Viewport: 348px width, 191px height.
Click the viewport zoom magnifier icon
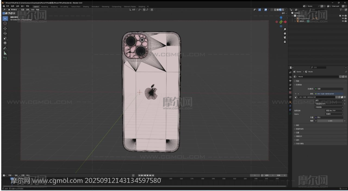point(285,29)
